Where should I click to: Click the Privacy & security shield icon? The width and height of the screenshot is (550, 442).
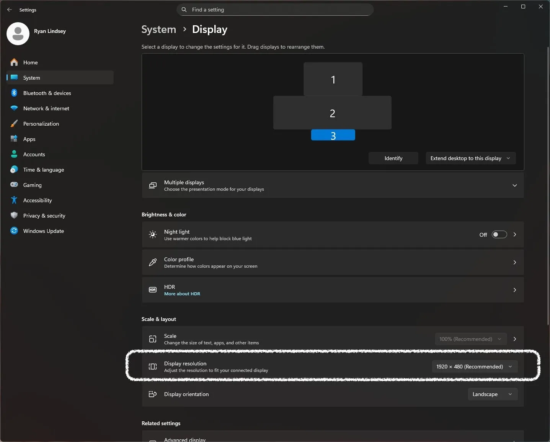tap(14, 215)
